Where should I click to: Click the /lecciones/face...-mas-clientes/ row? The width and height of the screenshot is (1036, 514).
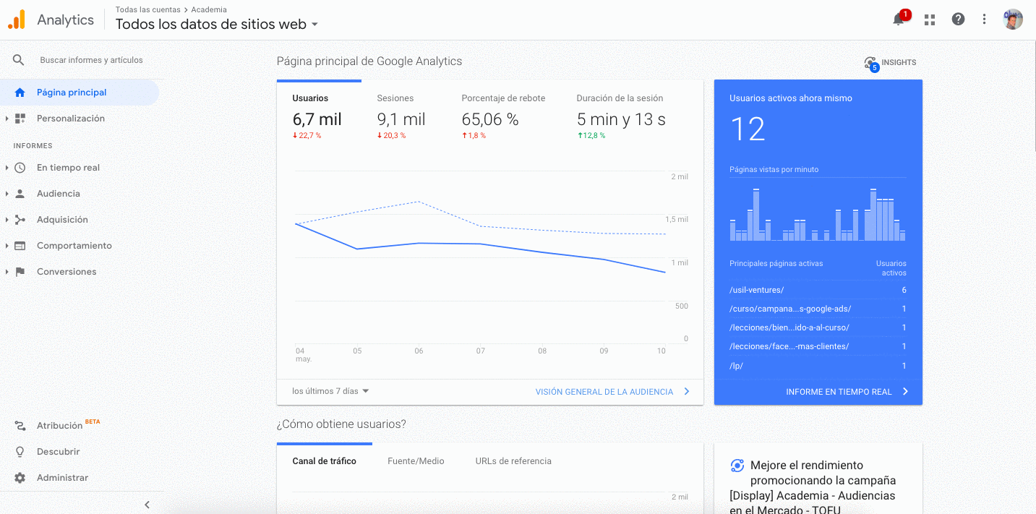(818, 346)
